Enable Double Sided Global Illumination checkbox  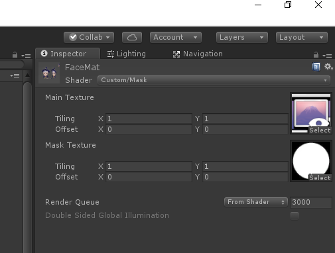click(295, 216)
